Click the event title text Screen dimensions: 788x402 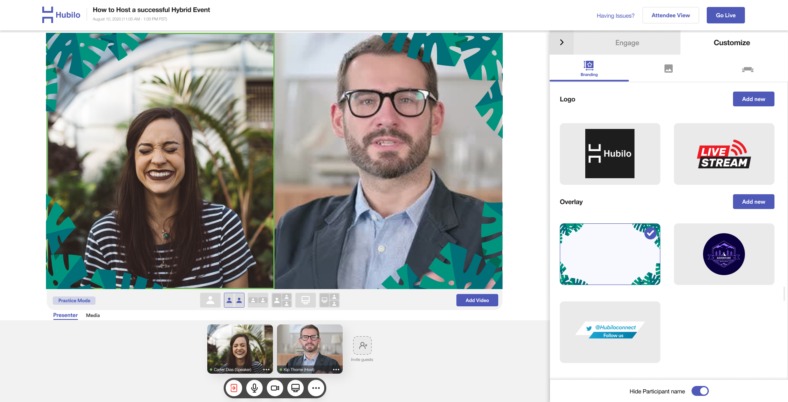pos(151,10)
